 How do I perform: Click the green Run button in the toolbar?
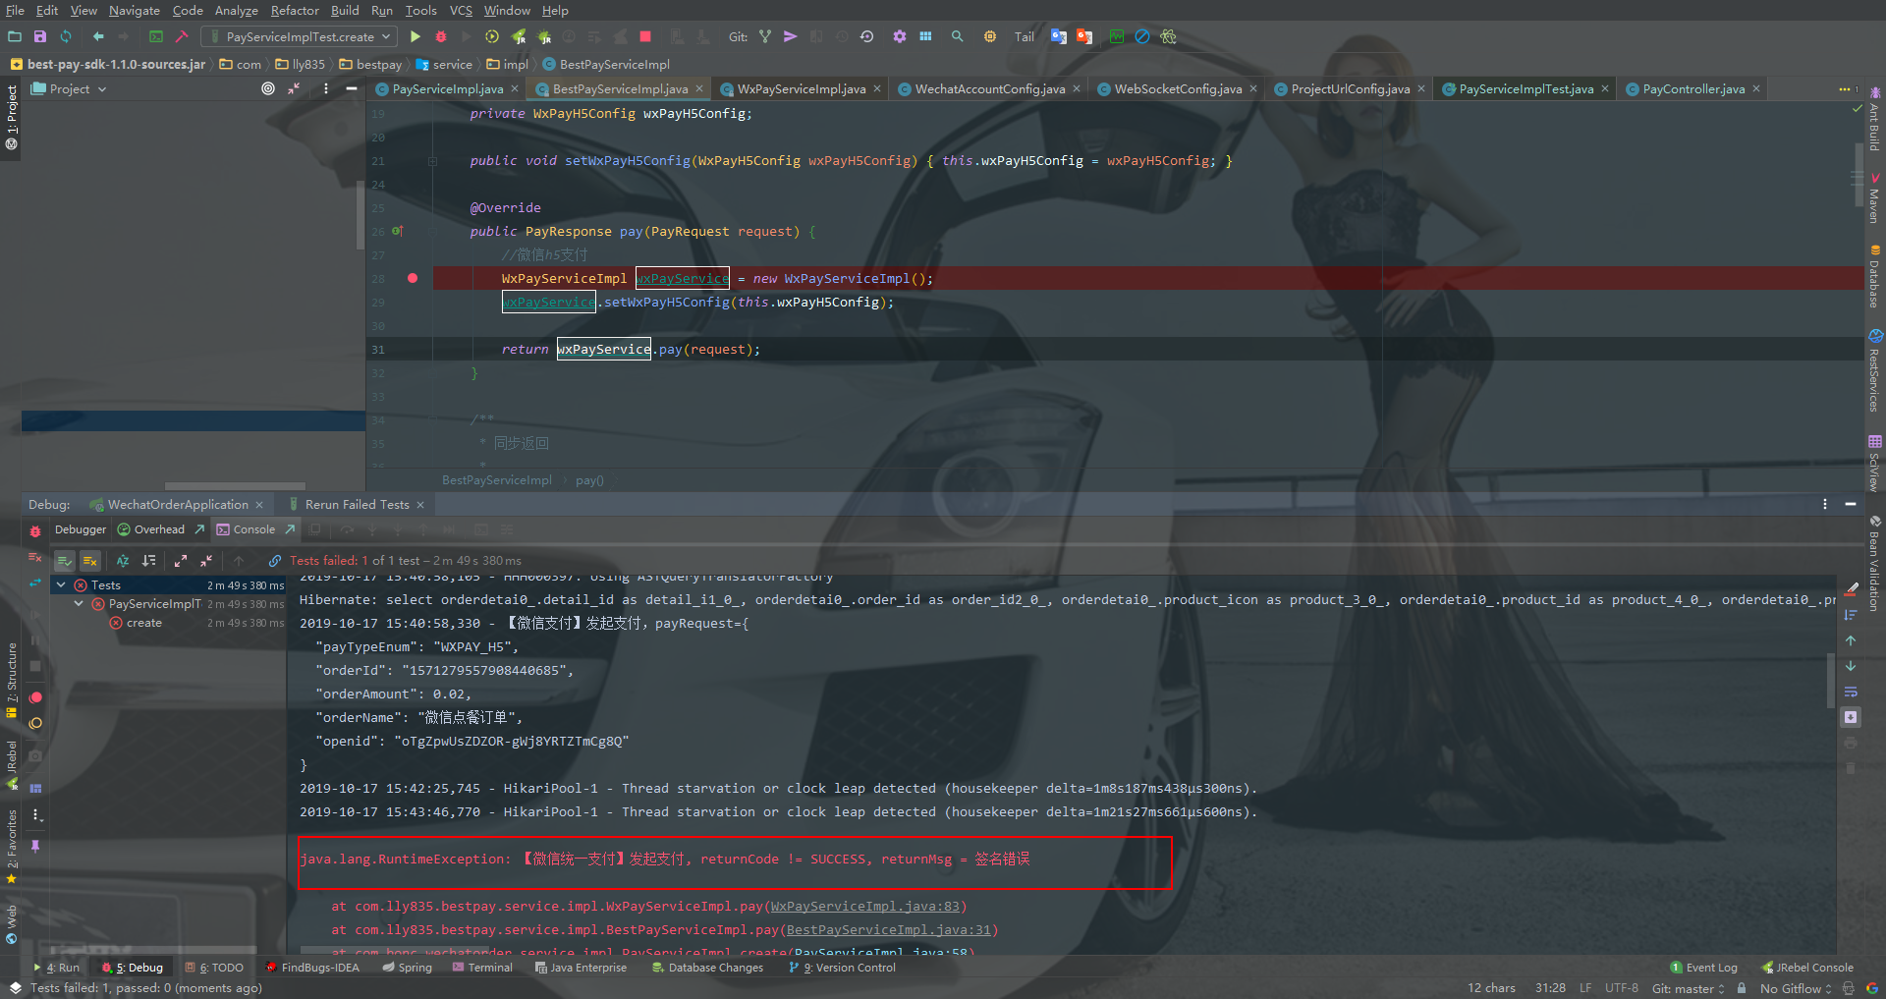tap(416, 36)
